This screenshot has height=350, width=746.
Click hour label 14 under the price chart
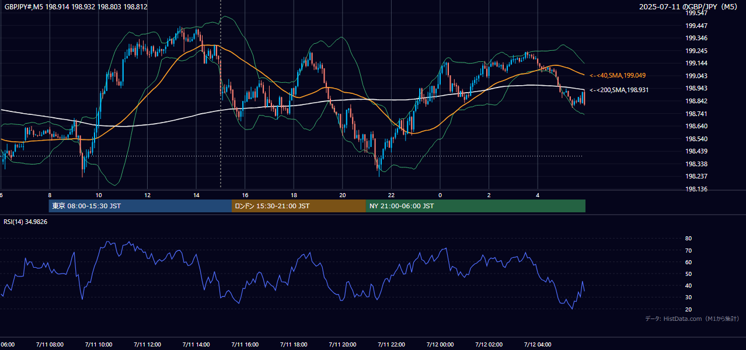pos(196,195)
